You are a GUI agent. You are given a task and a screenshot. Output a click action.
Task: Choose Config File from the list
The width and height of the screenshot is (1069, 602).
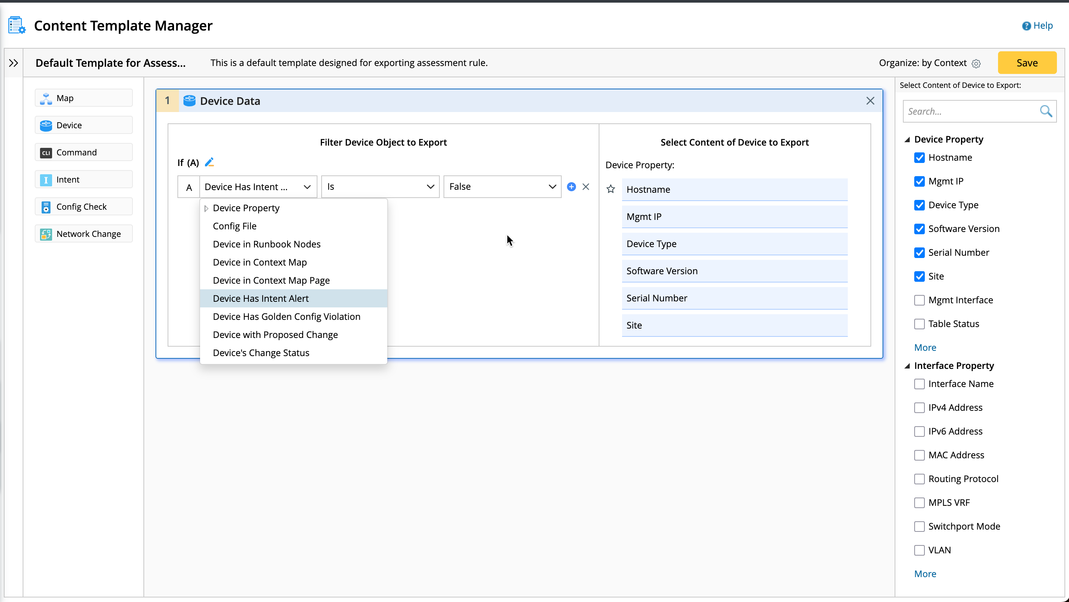234,226
